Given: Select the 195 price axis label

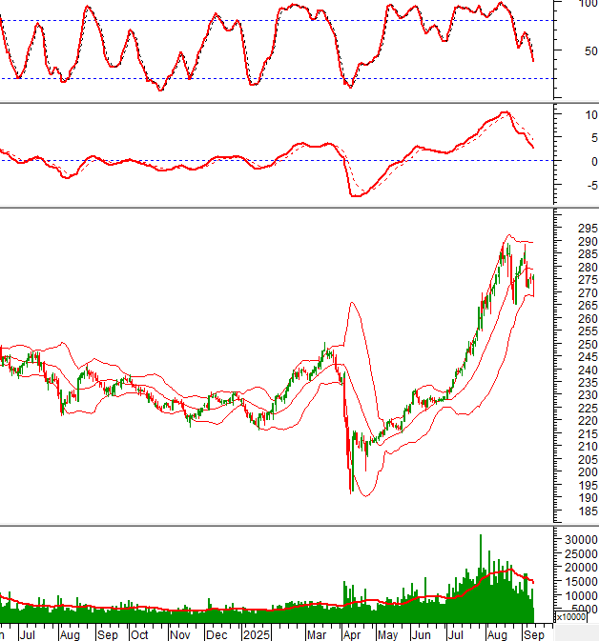Looking at the screenshot, I should 588,485.
